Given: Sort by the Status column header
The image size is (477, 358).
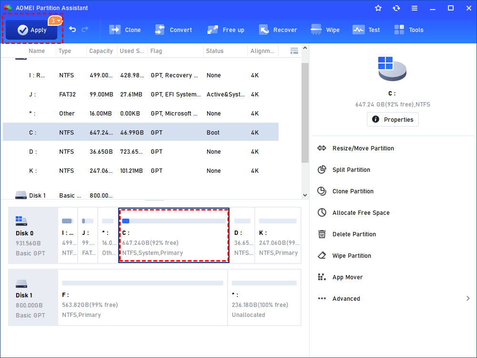Looking at the screenshot, I should 215,51.
